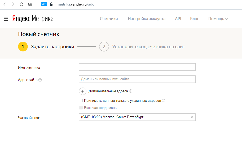Toggle the Включая поддомены checkbox

pos(81,108)
